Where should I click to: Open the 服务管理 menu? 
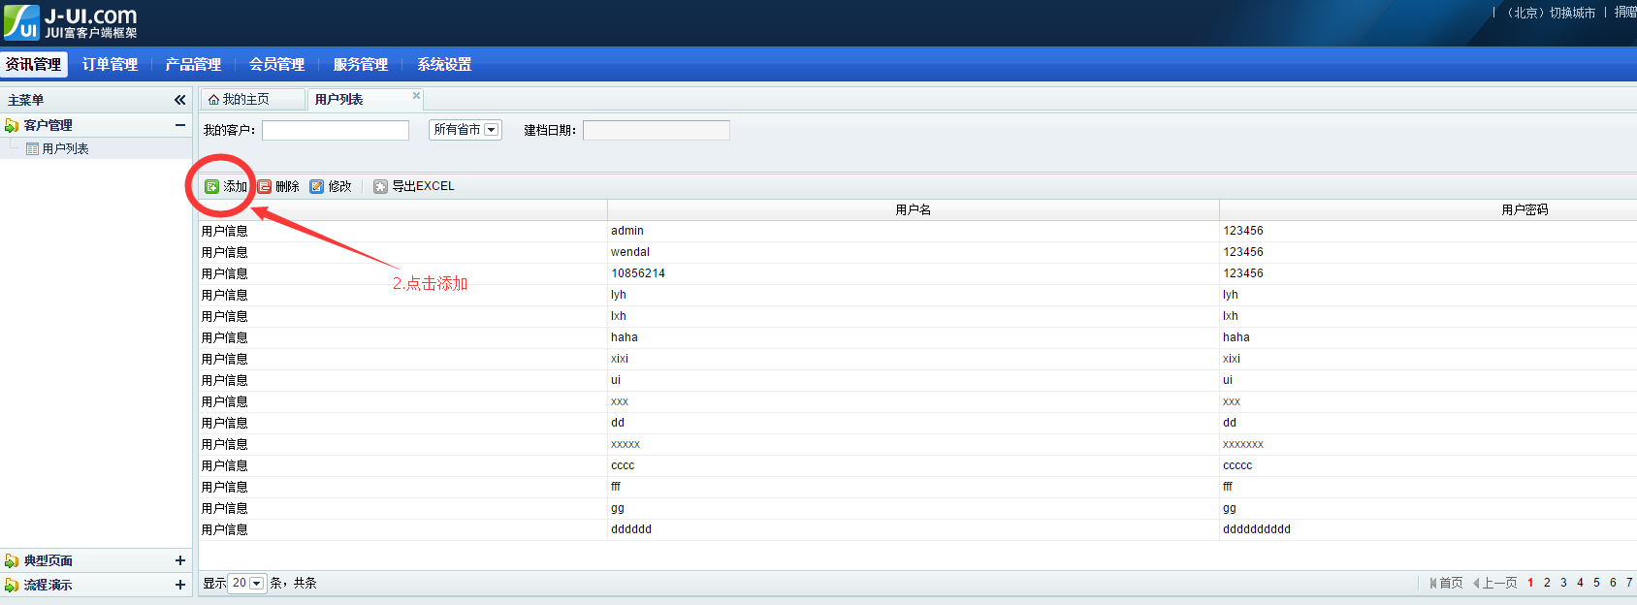click(x=361, y=64)
